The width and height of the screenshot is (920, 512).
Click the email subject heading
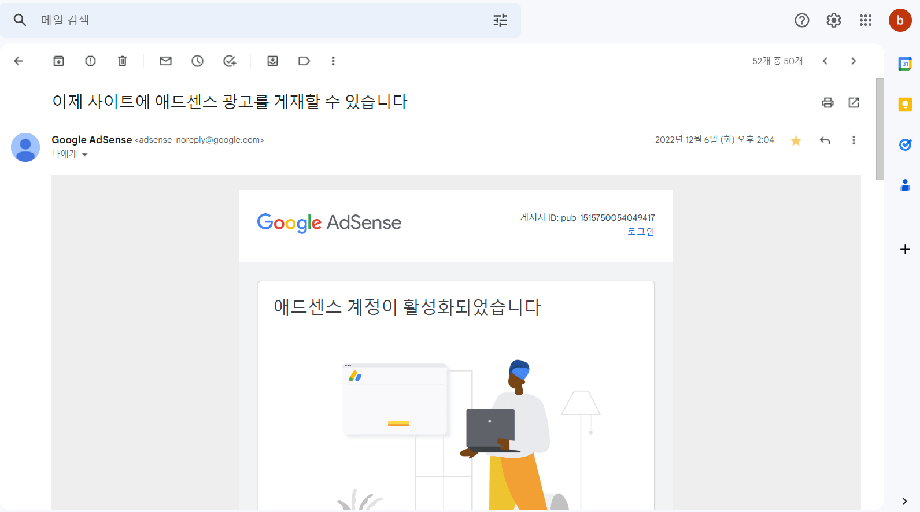(230, 102)
